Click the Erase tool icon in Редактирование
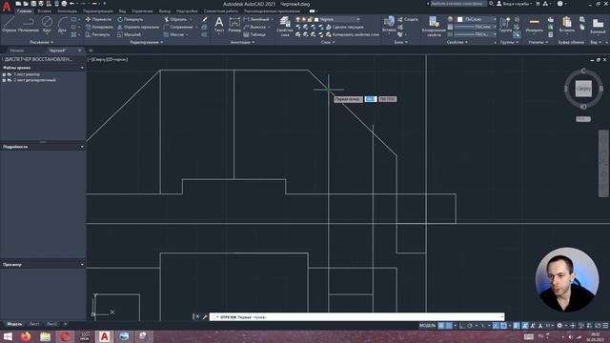Screen dimensions: 610x343 205,19
